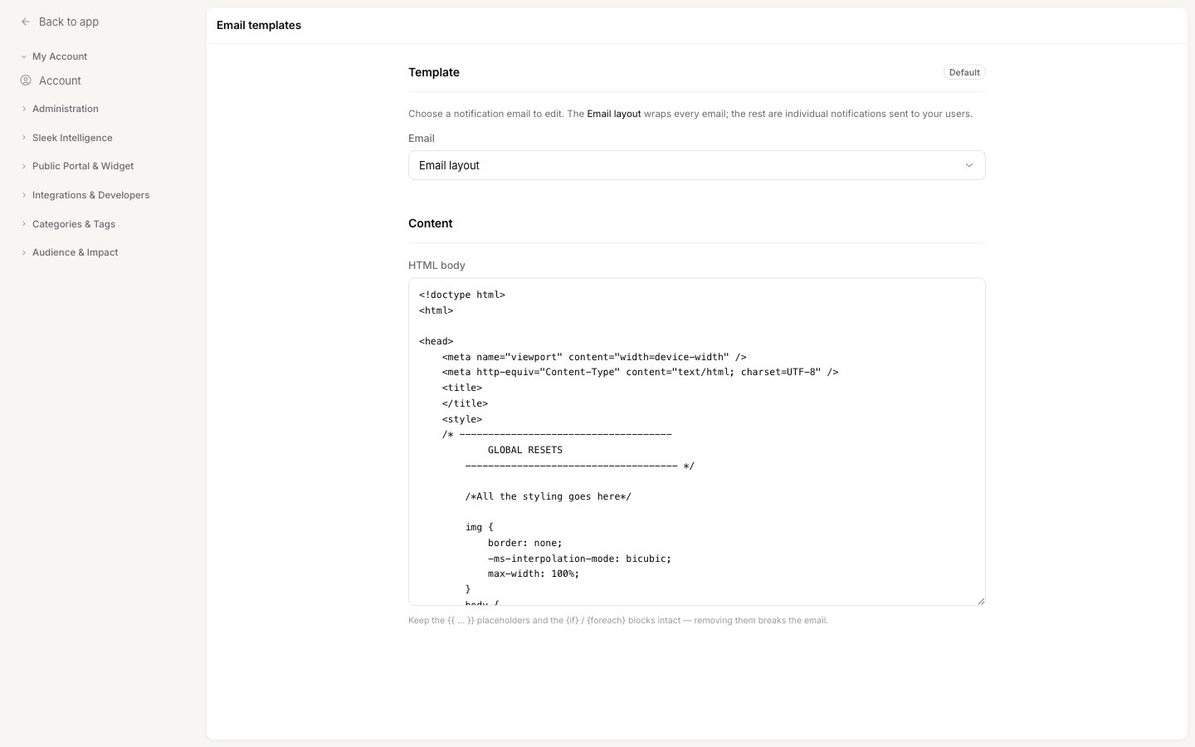Screen dimensions: 1195x747
Task: Click the Template section heading
Action: [434, 72]
